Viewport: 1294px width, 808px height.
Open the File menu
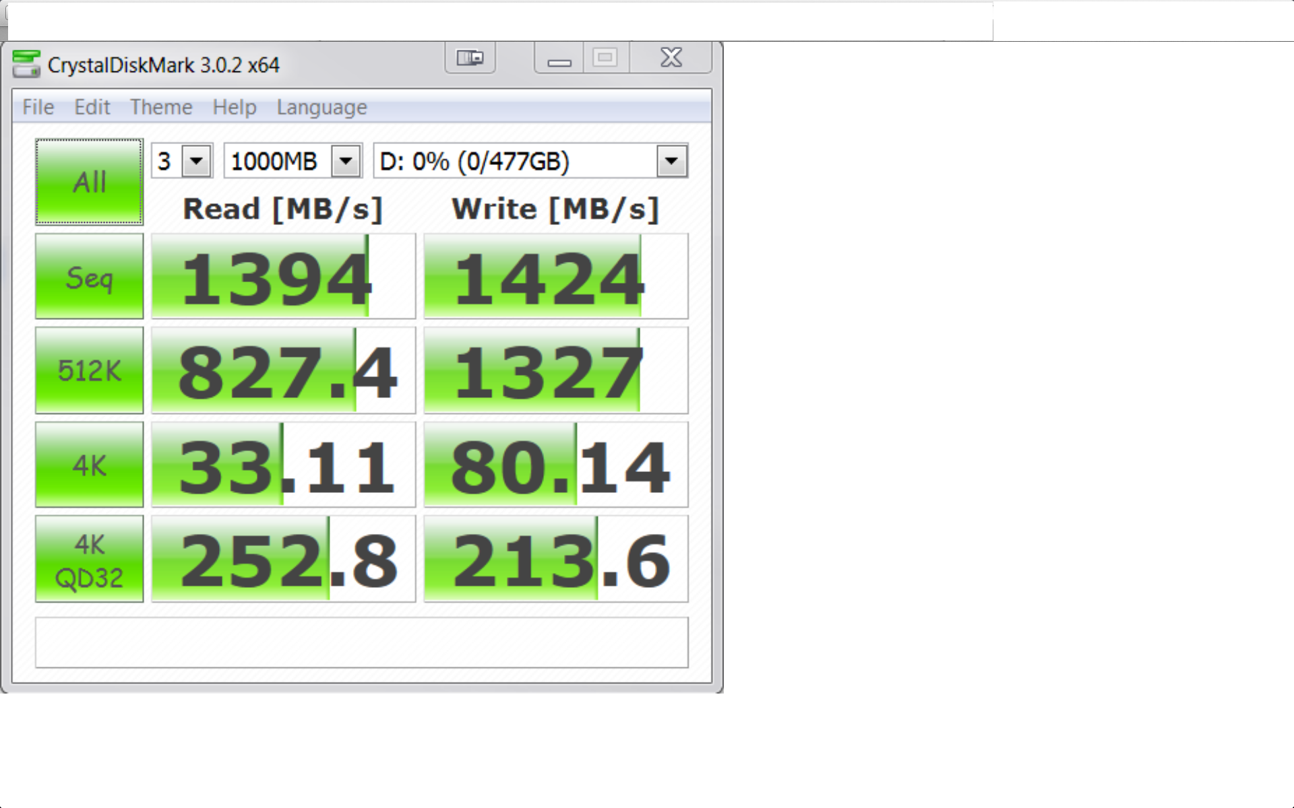(x=38, y=107)
